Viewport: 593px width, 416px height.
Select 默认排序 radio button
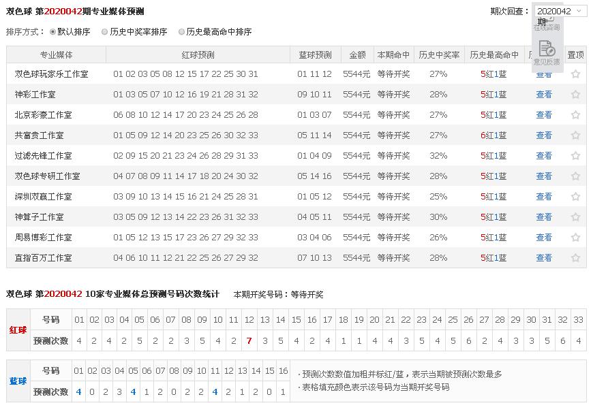coord(53,32)
